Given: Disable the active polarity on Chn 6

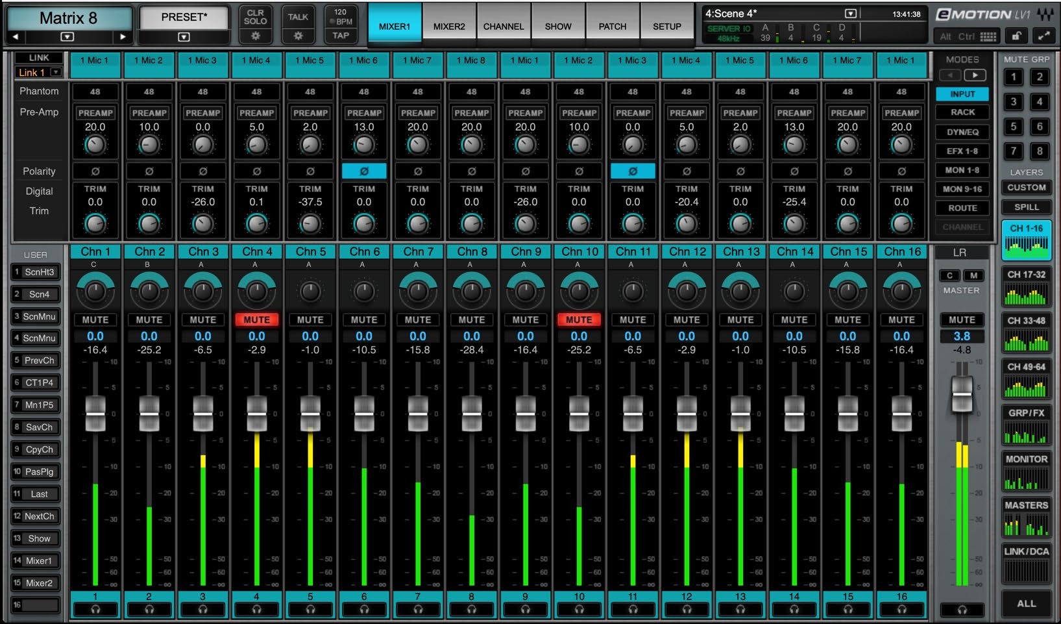Looking at the screenshot, I should tap(364, 171).
